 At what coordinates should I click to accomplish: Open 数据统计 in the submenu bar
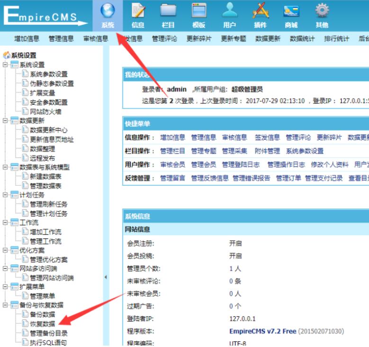click(x=302, y=38)
